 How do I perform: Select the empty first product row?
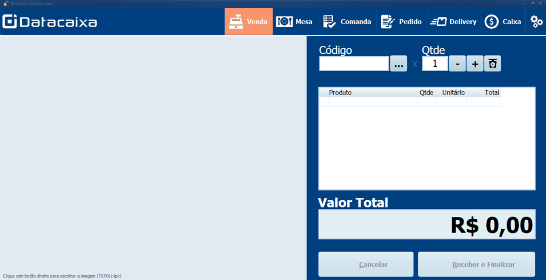pyautogui.click(x=410, y=102)
